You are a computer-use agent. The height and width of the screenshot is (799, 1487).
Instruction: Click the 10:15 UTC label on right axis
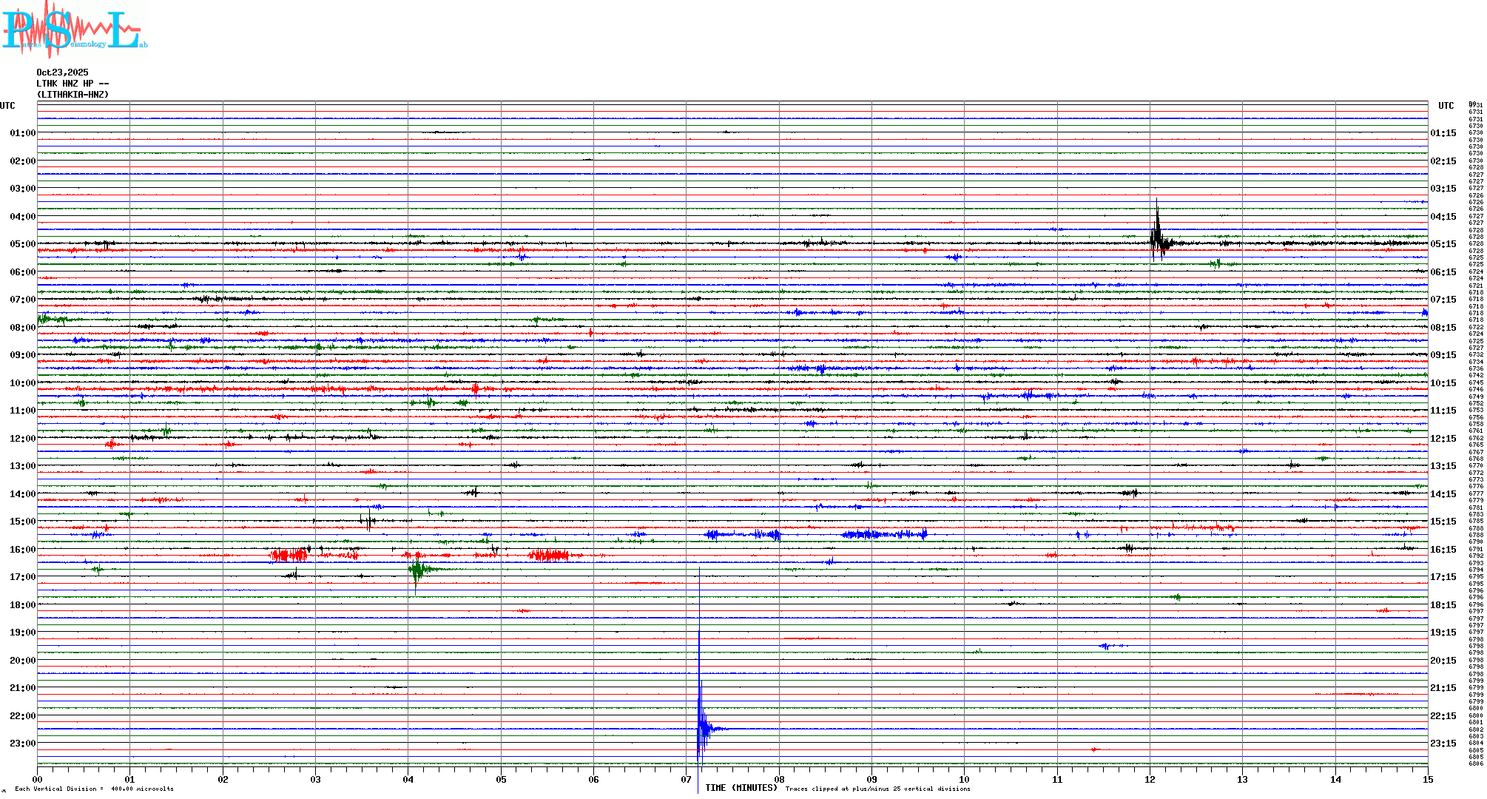click(1443, 383)
